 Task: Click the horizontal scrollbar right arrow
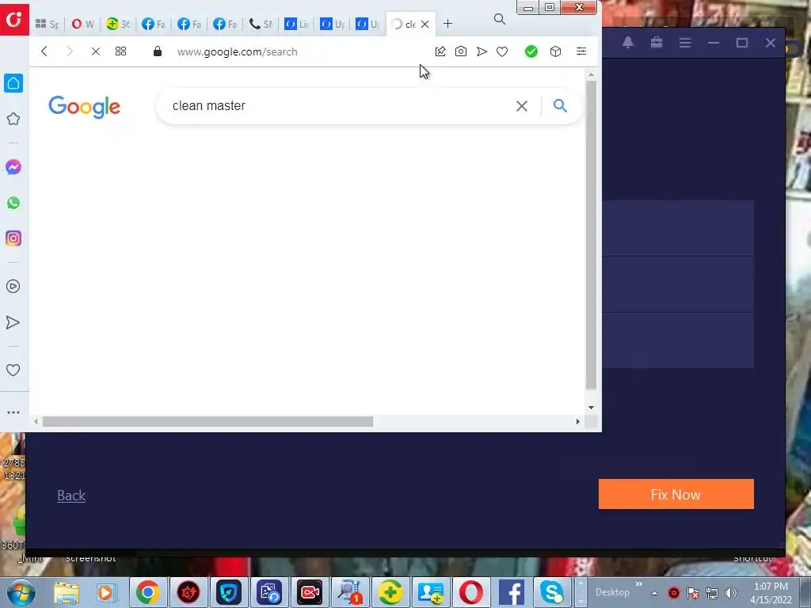pyautogui.click(x=577, y=422)
